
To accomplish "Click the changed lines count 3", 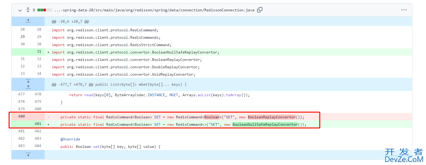I will click(34, 10).
